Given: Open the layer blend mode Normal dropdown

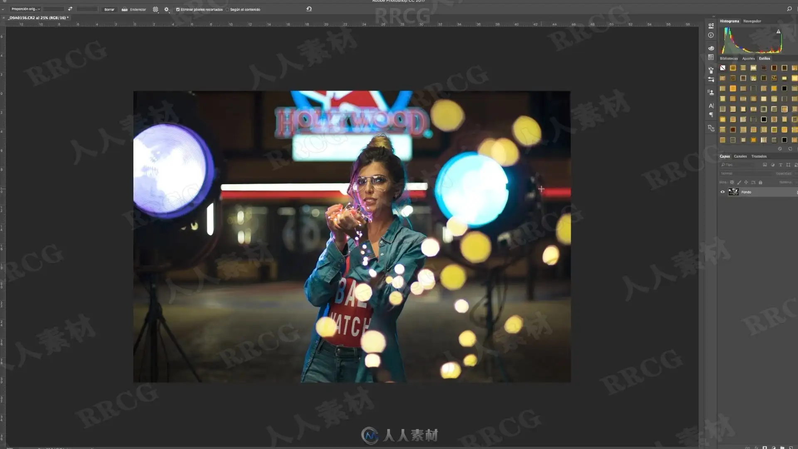Looking at the screenshot, I should (x=745, y=173).
